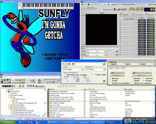This screenshot has width=156, height=124.
Task: Click the right Effacer button
Action: coord(142,75)
